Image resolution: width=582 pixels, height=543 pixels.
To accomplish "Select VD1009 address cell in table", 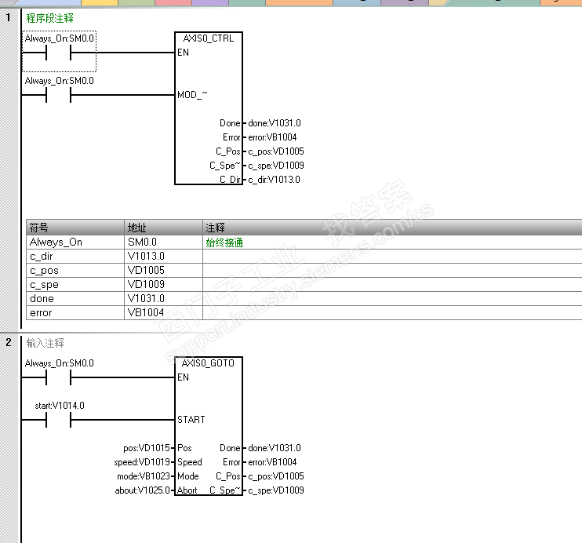I will click(163, 285).
